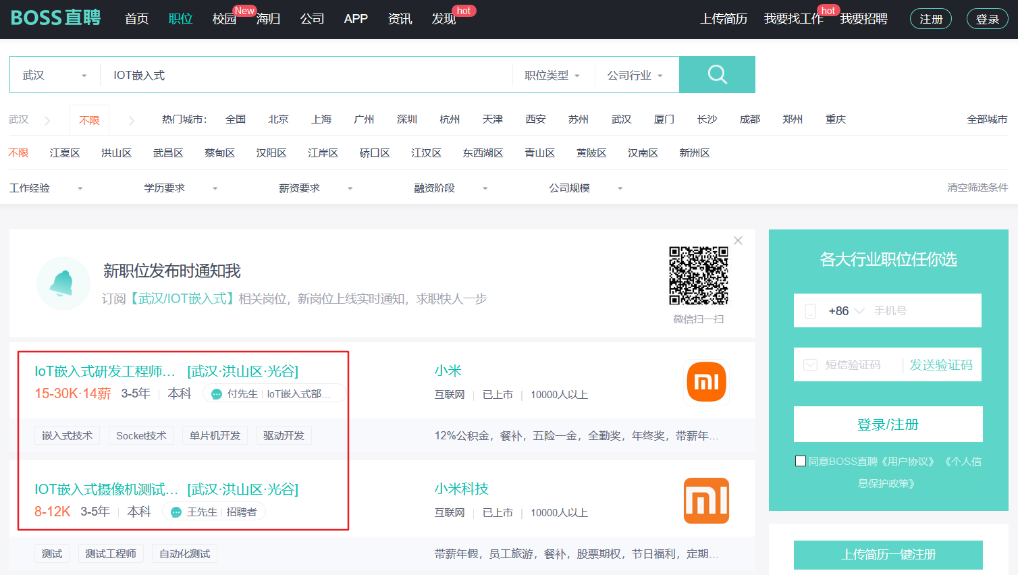Click the 自动化测试 tag

pyautogui.click(x=184, y=553)
